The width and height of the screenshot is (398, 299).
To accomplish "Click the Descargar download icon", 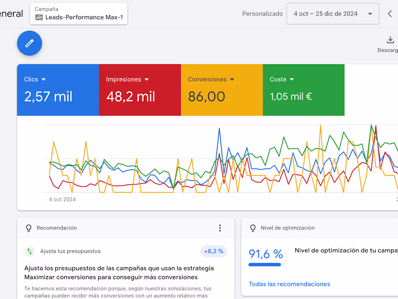I will 390,40.
